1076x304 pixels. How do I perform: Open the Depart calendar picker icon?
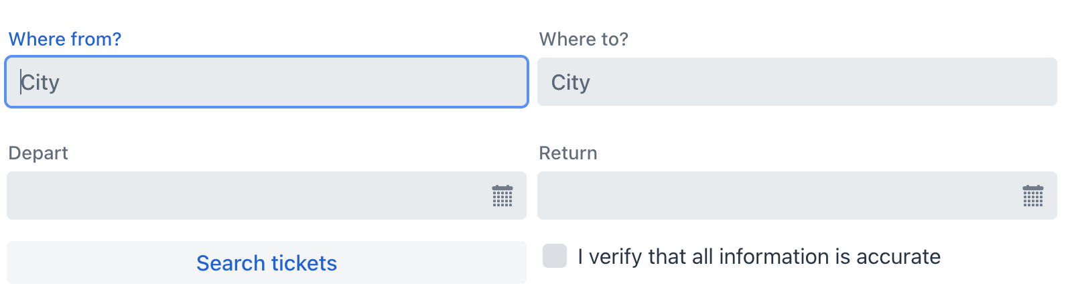click(x=502, y=196)
